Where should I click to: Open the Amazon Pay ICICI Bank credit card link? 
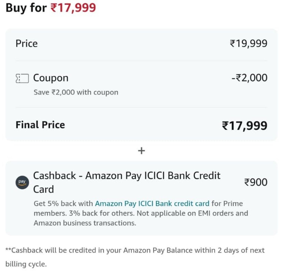pyautogui.click(x=152, y=204)
